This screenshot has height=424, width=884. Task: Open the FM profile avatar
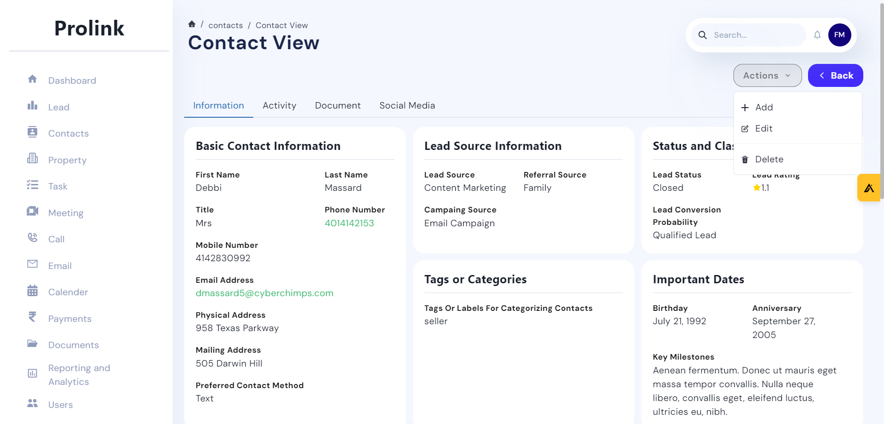tap(840, 34)
